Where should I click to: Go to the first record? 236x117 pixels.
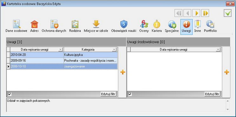click(x=179, y=13)
